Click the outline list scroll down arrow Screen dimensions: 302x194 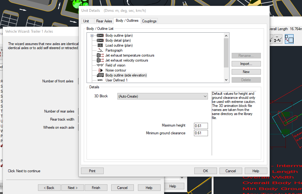click(226, 80)
